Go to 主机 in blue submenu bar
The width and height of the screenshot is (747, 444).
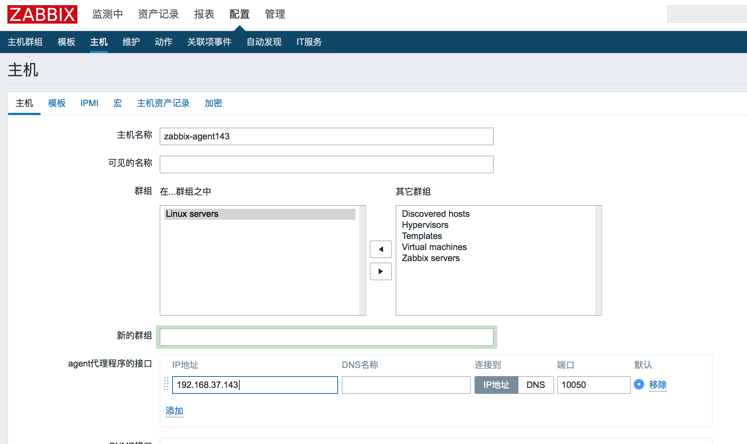click(99, 42)
